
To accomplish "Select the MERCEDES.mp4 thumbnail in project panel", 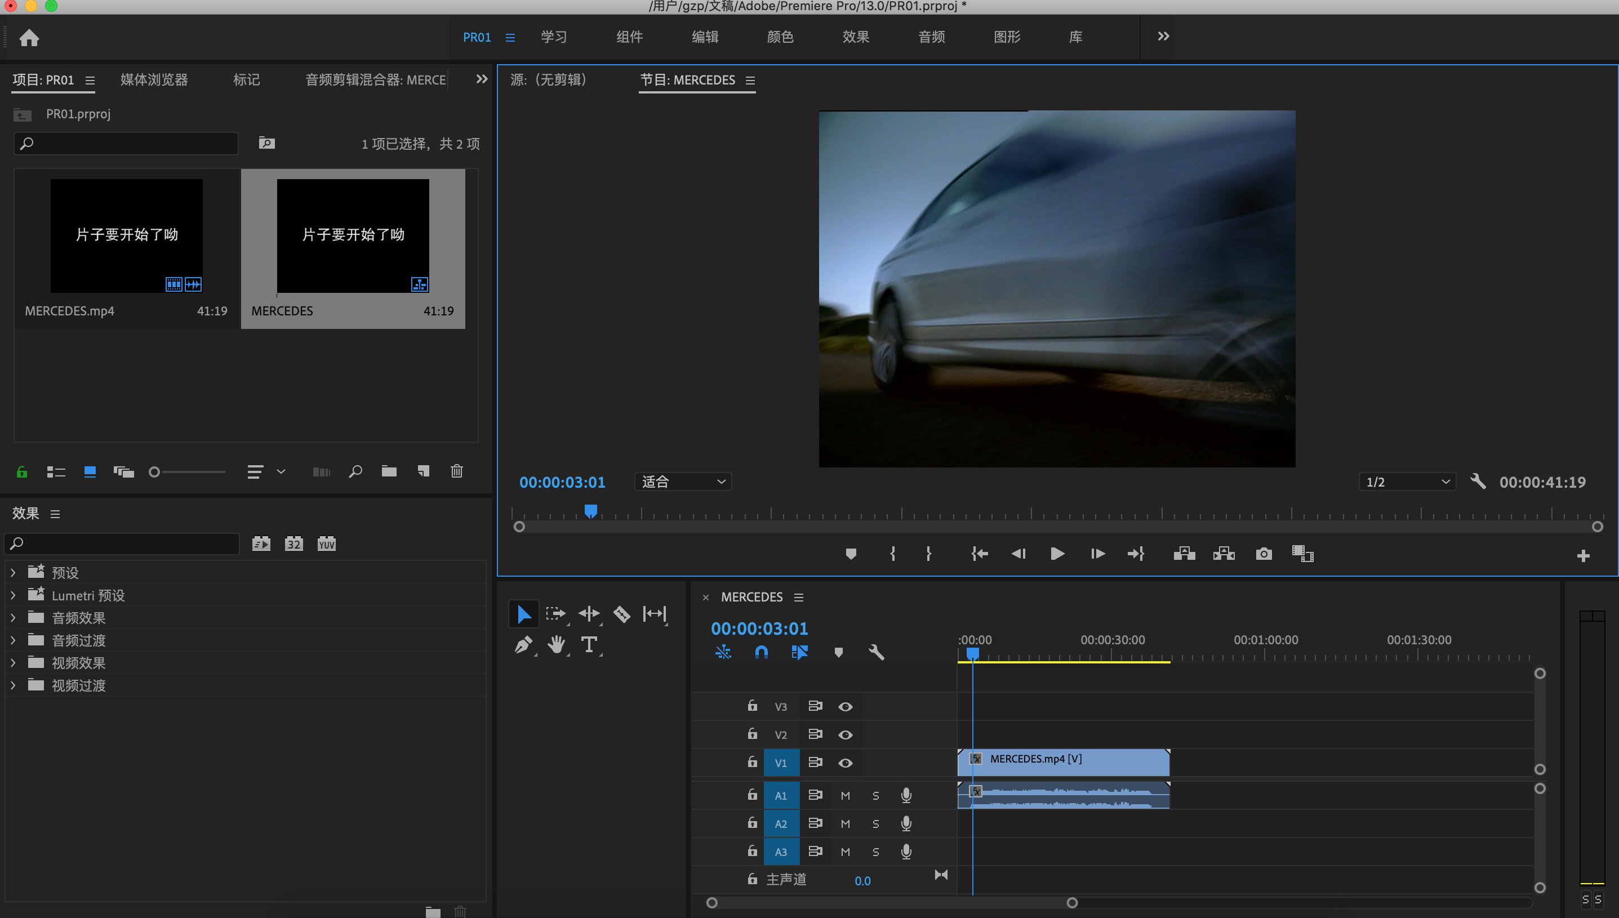I will coord(126,236).
